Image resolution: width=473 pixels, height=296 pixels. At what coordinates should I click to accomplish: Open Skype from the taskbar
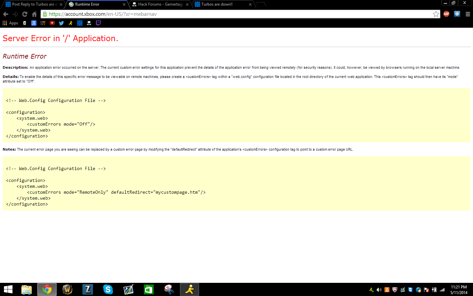coord(108,289)
